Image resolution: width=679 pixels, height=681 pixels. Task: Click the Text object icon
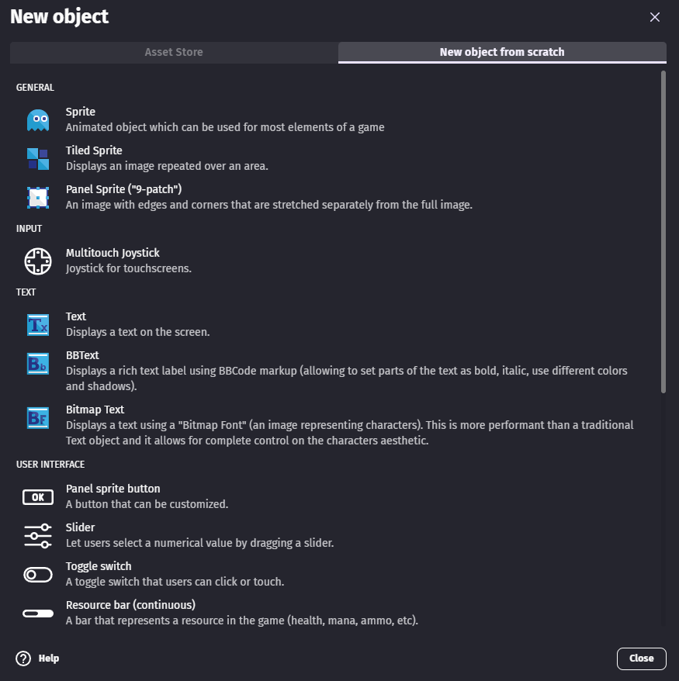coord(37,324)
